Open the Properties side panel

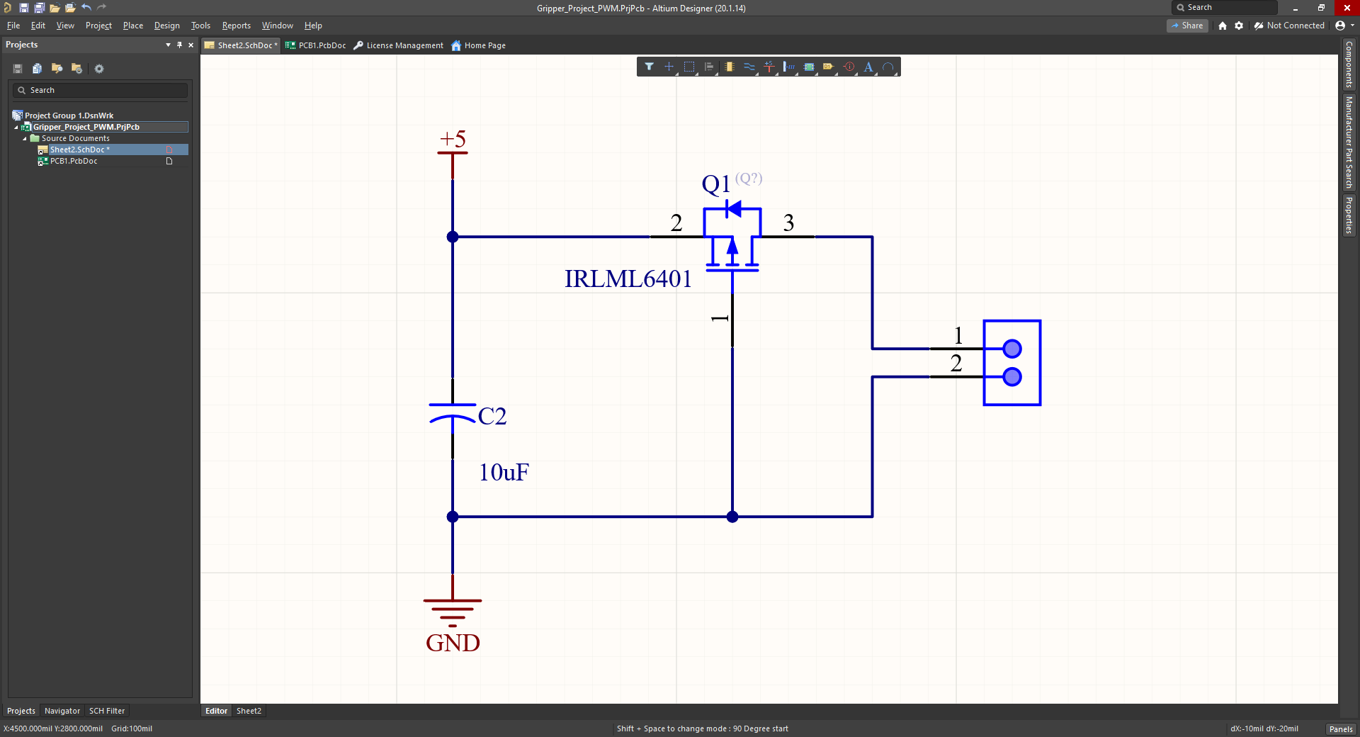click(1349, 216)
